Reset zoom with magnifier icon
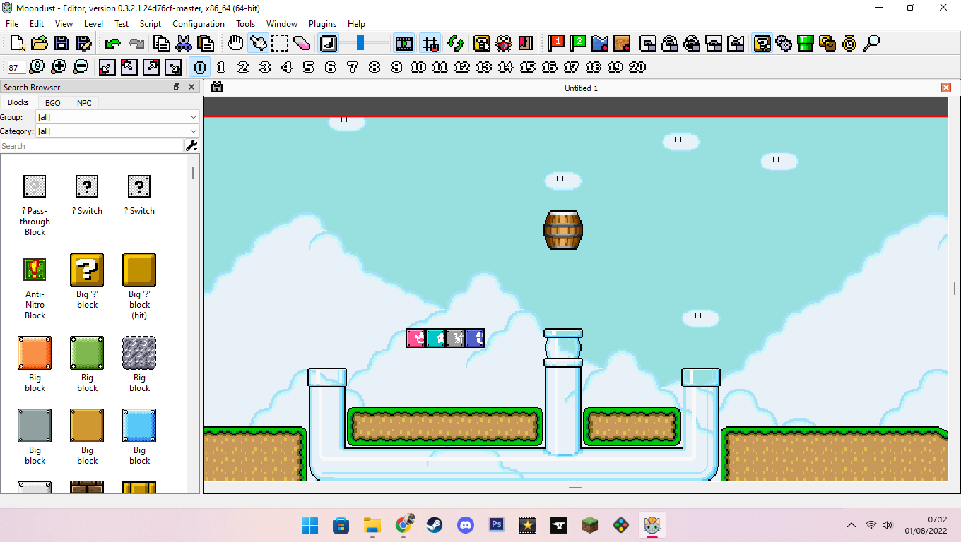 coord(37,67)
